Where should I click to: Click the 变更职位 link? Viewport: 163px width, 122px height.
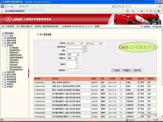[147, 26]
